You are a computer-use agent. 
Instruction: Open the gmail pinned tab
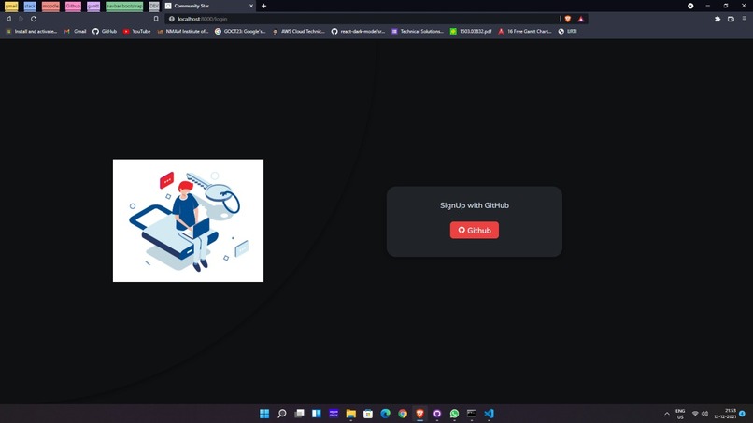point(11,7)
